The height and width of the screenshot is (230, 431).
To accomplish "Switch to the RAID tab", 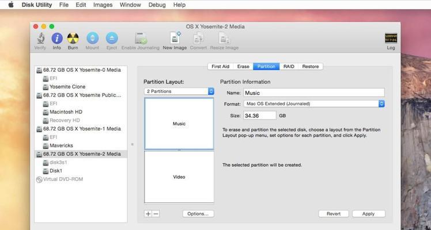I will (289, 67).
